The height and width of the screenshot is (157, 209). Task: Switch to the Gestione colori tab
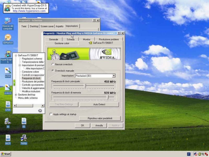point(62,43)
